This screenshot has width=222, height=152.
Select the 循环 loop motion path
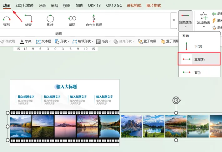[72, 21]
